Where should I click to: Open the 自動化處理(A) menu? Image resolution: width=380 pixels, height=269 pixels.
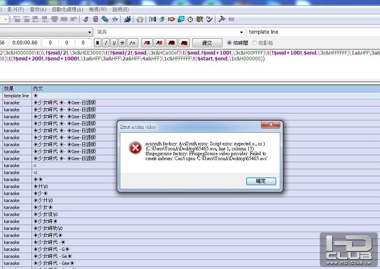pyautogui.click(x=68, y=9)
